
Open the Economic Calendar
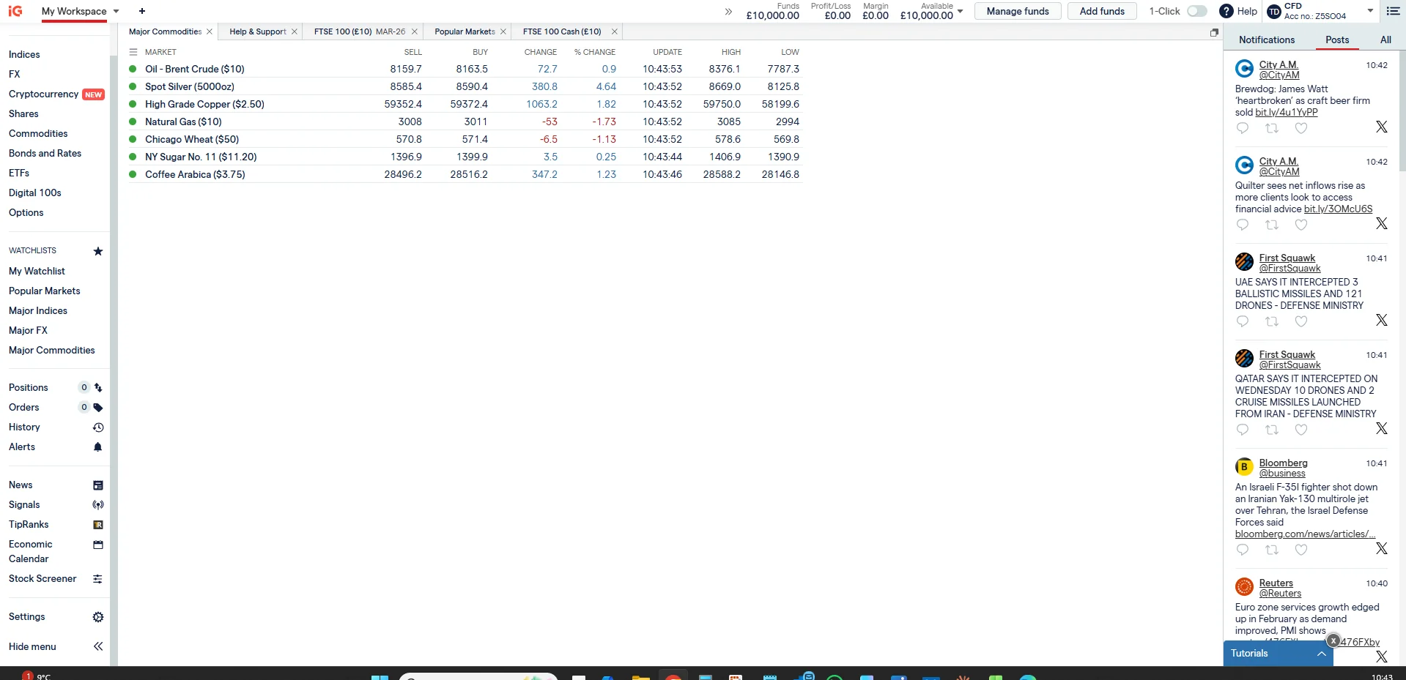point(32,551)
